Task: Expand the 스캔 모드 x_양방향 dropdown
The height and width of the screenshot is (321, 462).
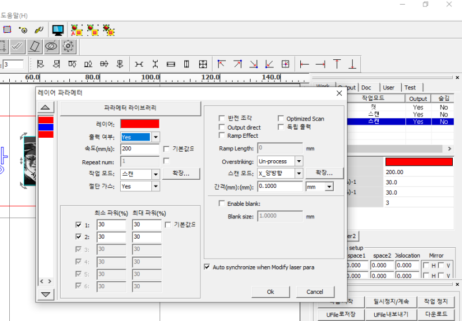Action: click(x=299, y=173)
